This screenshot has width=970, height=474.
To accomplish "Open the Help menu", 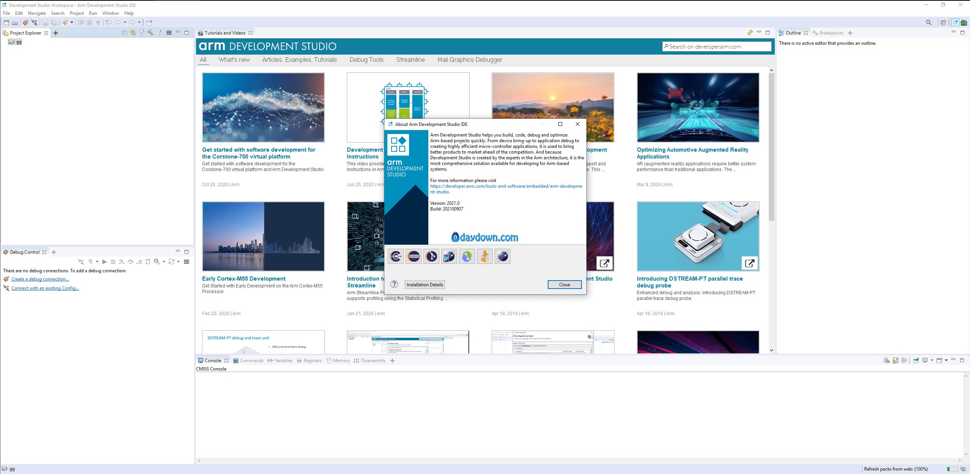I will pyautogui.click(x=129, y=13).
